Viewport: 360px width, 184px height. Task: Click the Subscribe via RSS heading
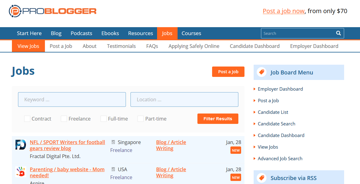293,178
